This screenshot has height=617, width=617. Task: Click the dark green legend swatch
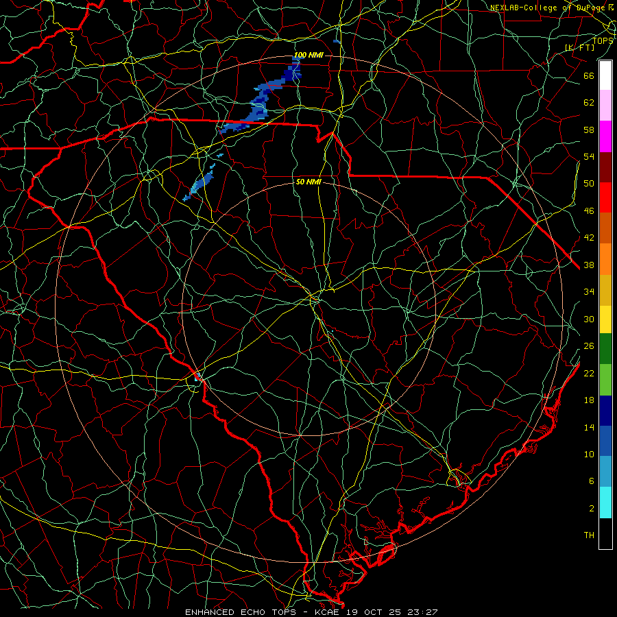pyautogui.click(x=605, y=349)
